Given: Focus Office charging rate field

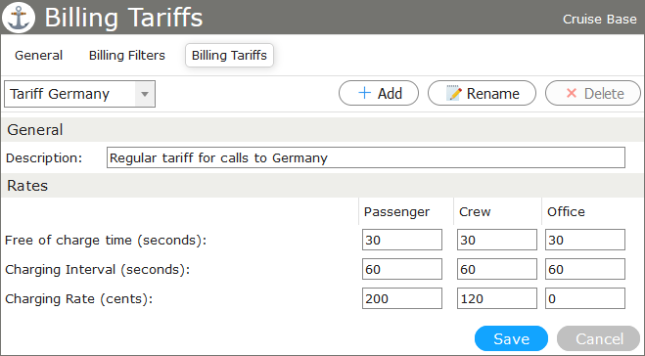Looking at the screenshot, I should point(585,298).
